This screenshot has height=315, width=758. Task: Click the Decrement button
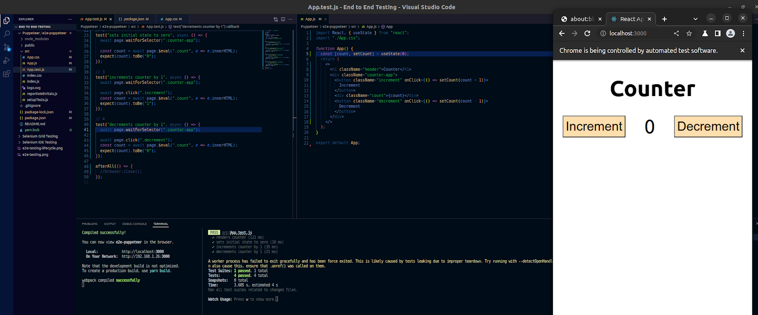click(708, 127)
